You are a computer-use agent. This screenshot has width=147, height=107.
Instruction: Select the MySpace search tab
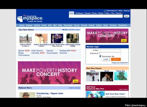79,13
